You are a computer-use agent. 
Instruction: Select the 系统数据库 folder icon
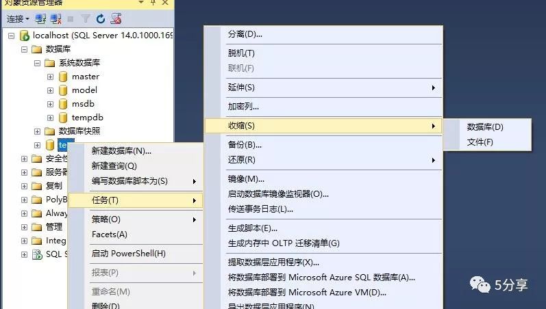(50, 63)
